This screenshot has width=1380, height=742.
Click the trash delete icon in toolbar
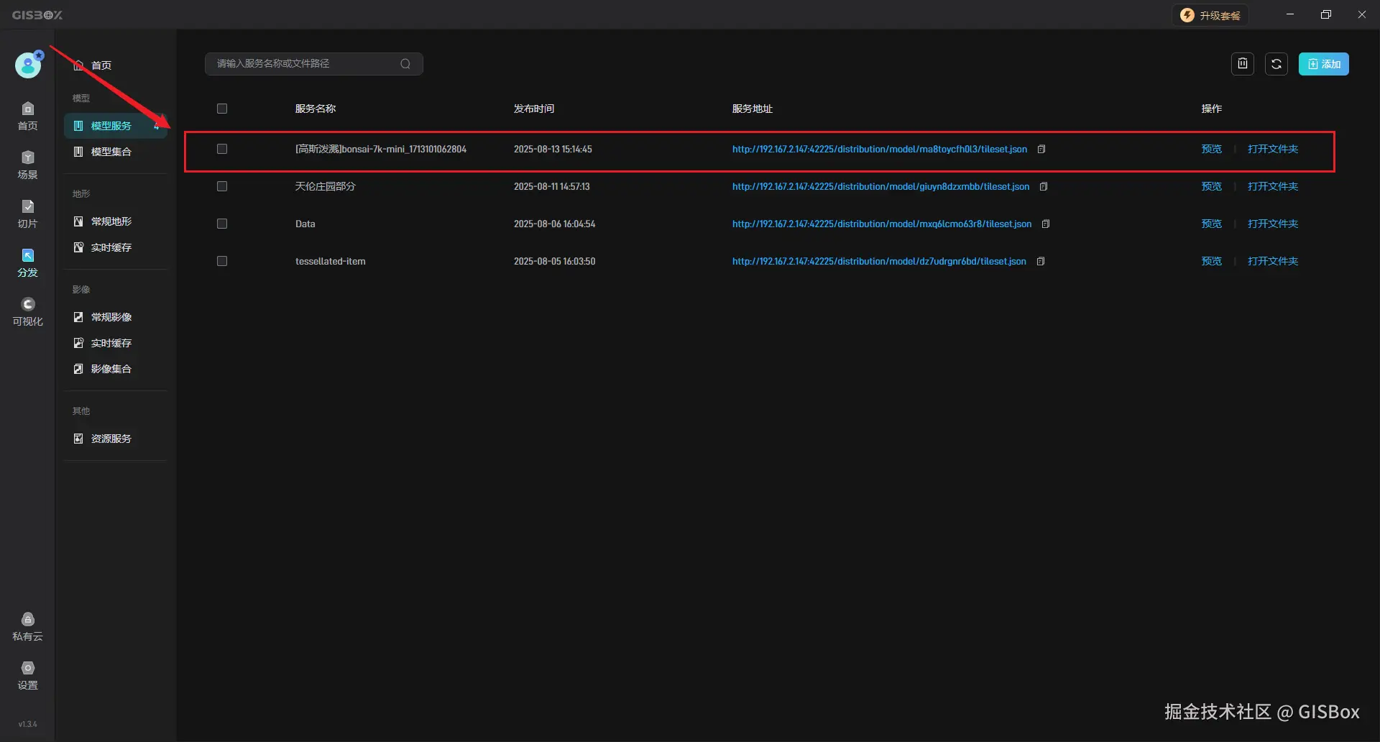coord(1242,64)
